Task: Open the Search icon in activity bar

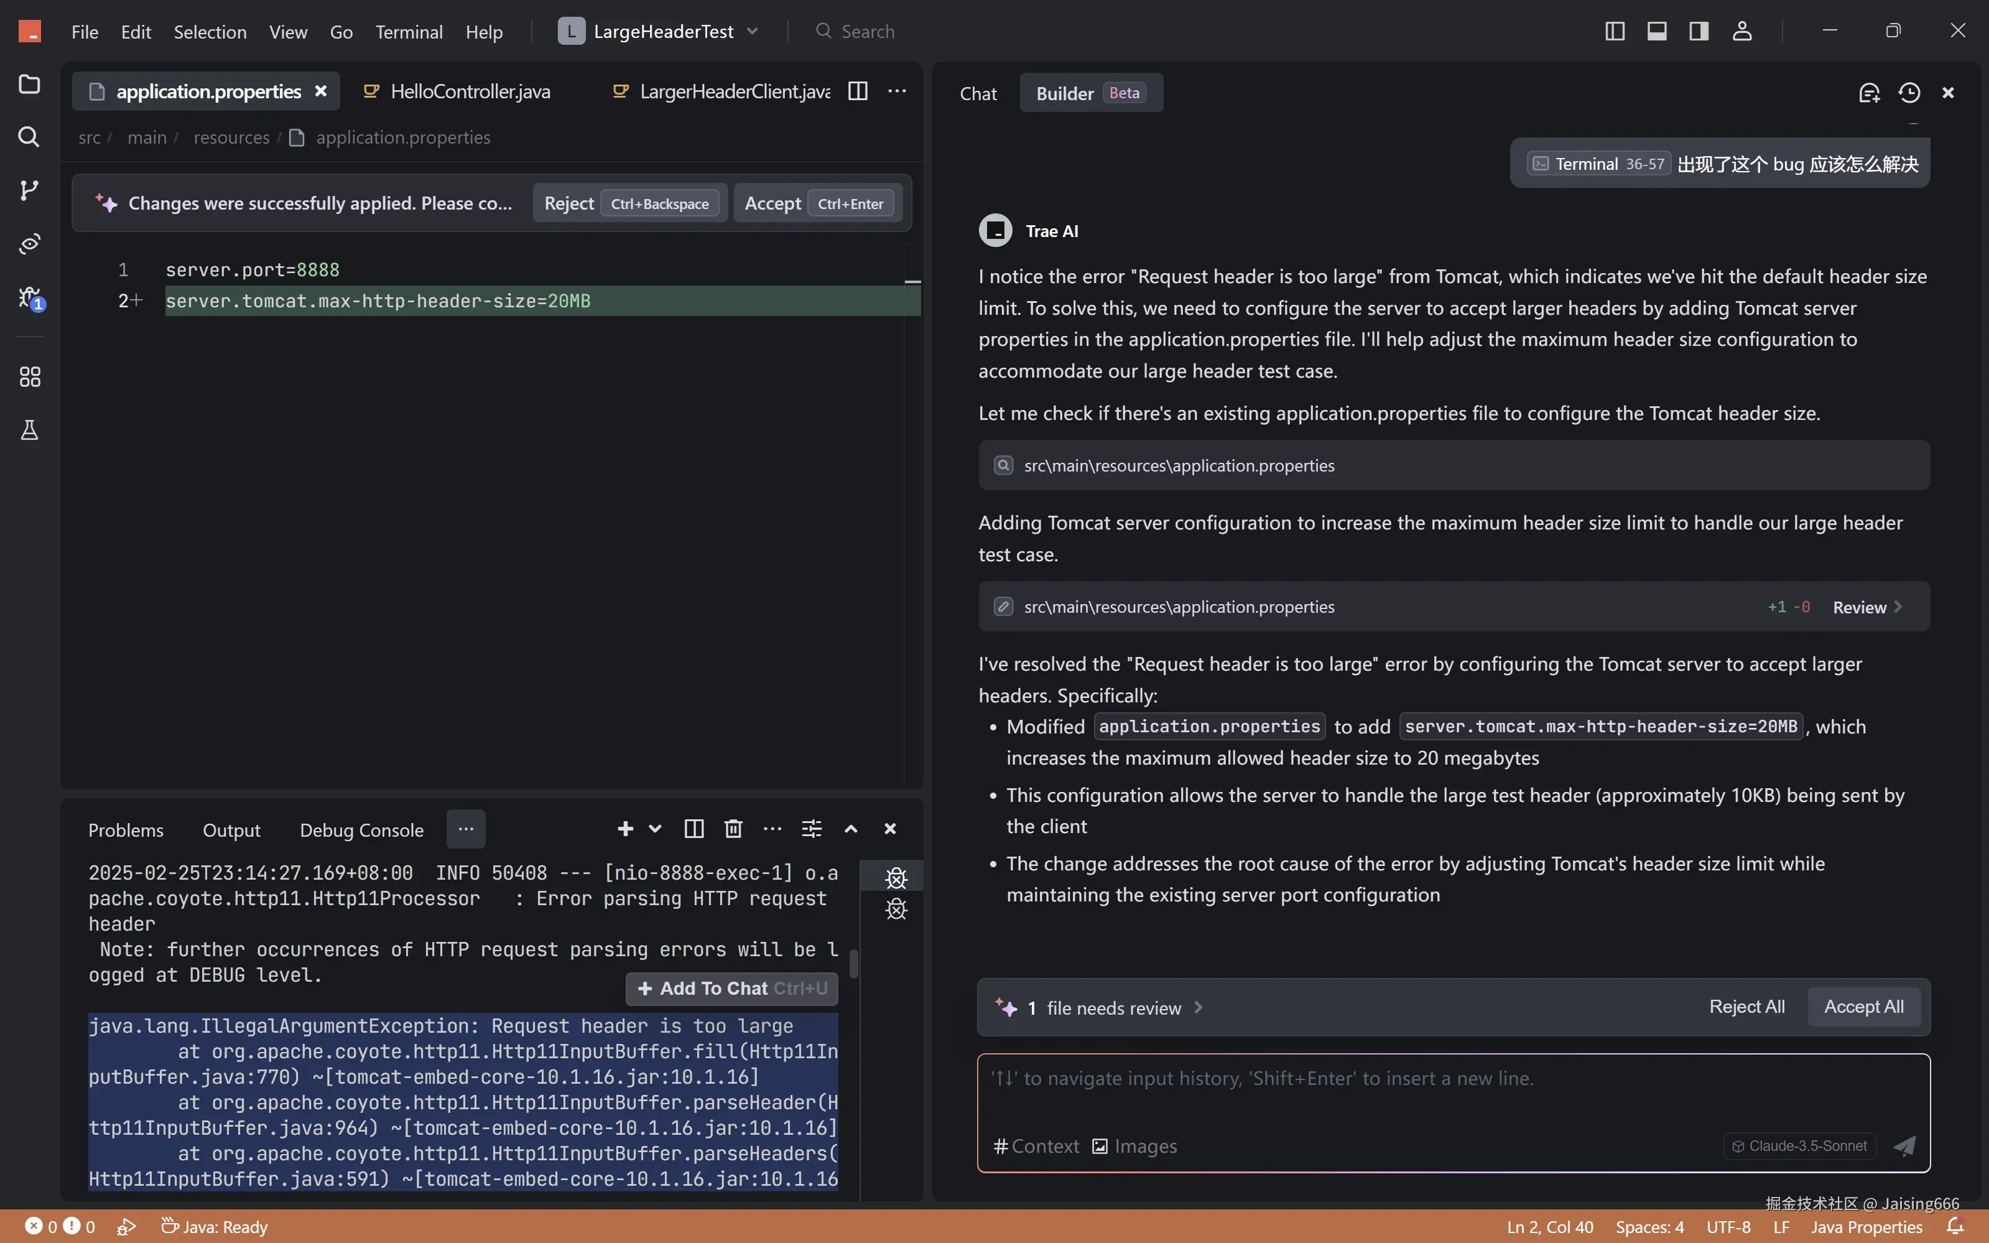Action: coord(30,136)
